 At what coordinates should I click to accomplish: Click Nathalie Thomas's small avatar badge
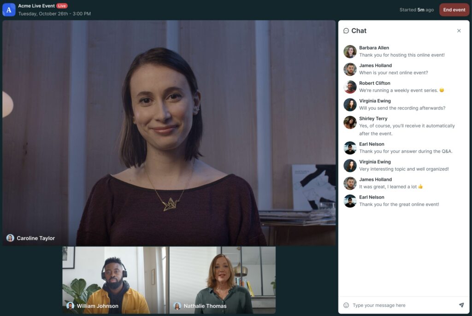pos(177,306)
